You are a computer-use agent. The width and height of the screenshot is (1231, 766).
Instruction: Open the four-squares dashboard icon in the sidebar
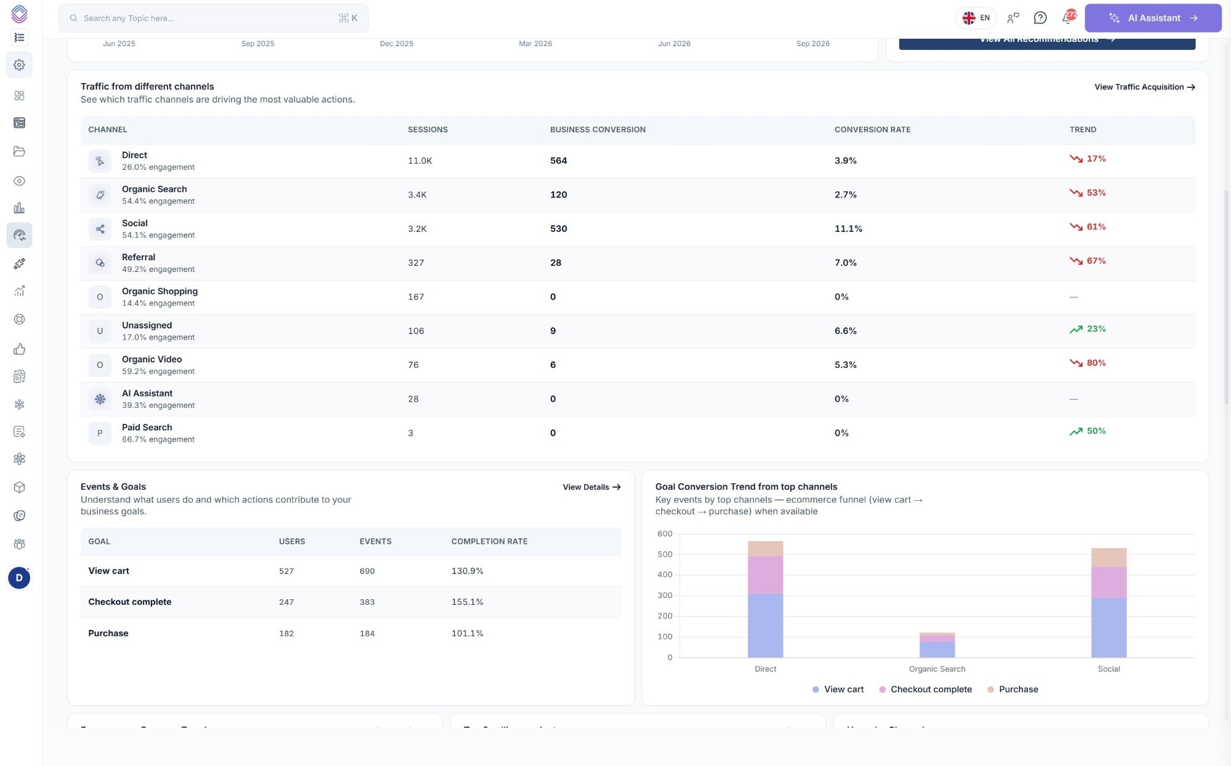coord(19,95)
